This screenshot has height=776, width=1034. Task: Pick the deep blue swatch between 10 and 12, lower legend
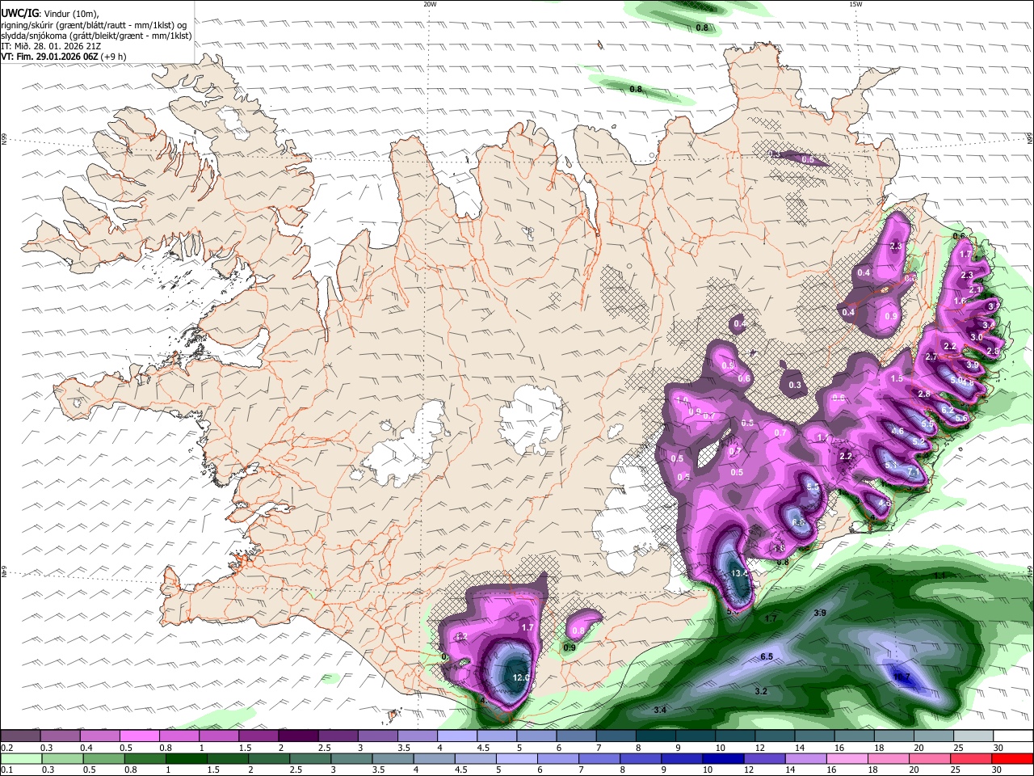pos(723,758)
